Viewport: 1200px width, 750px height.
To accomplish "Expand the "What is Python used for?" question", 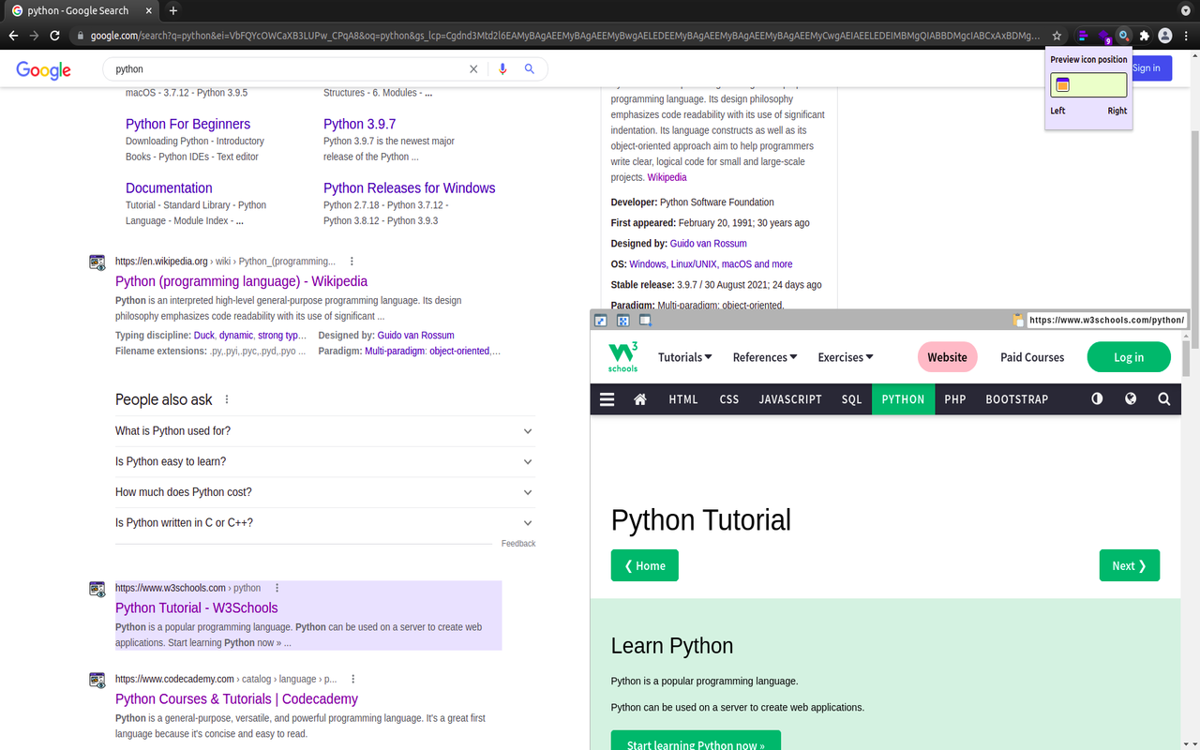I will tap(325, 431).
